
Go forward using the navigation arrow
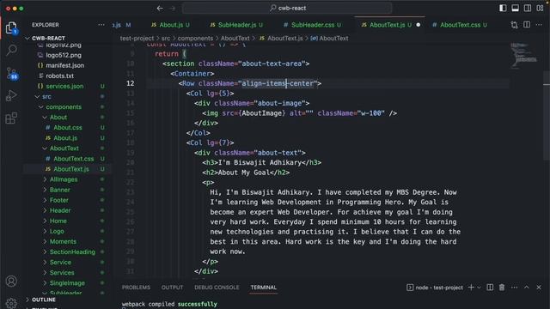(x=172, y=8)
